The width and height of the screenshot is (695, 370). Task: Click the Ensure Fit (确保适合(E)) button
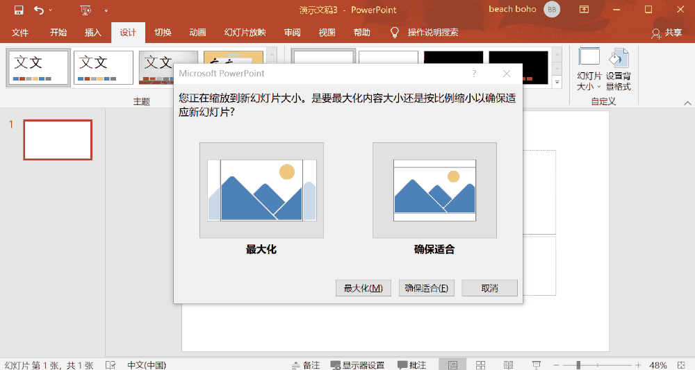[426, 288]
